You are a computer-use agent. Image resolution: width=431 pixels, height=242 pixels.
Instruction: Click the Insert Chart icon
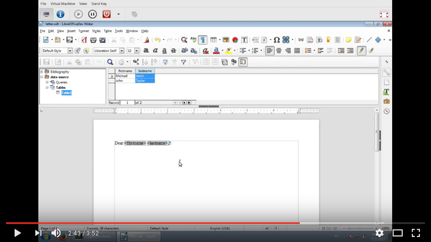[x=235, y=40]
